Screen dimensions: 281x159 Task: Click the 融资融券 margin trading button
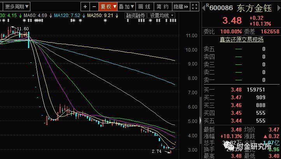[136, 16]
